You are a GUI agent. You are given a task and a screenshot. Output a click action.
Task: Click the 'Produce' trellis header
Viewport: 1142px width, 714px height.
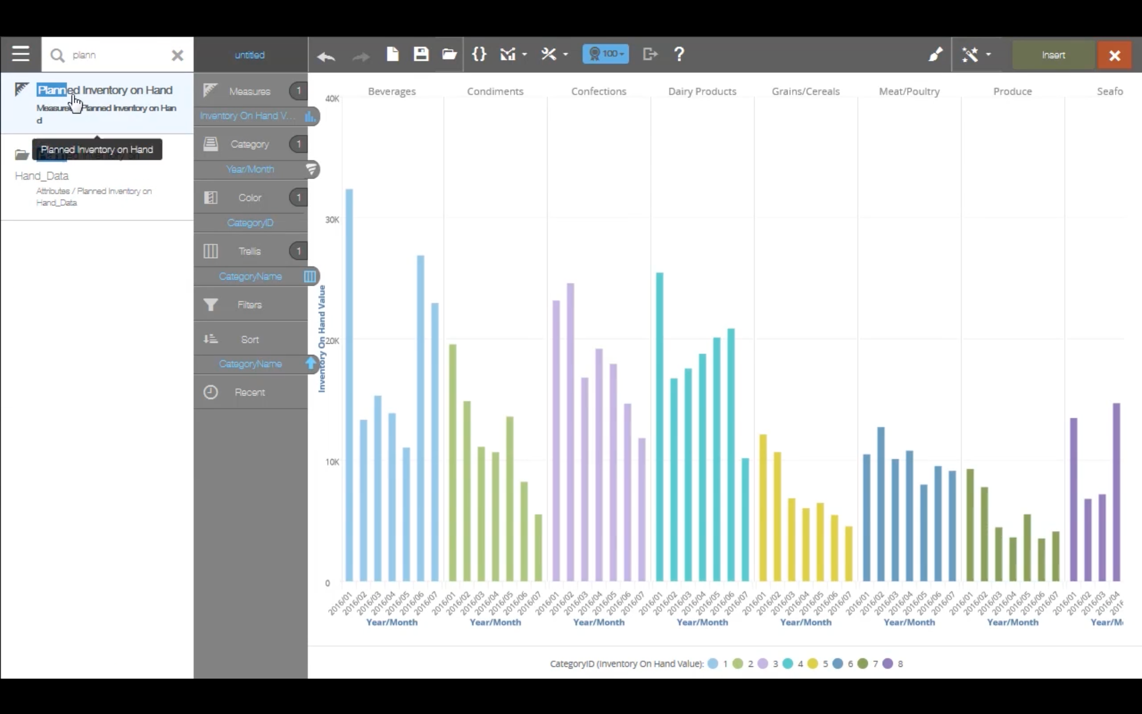[x=1012, y=91]
